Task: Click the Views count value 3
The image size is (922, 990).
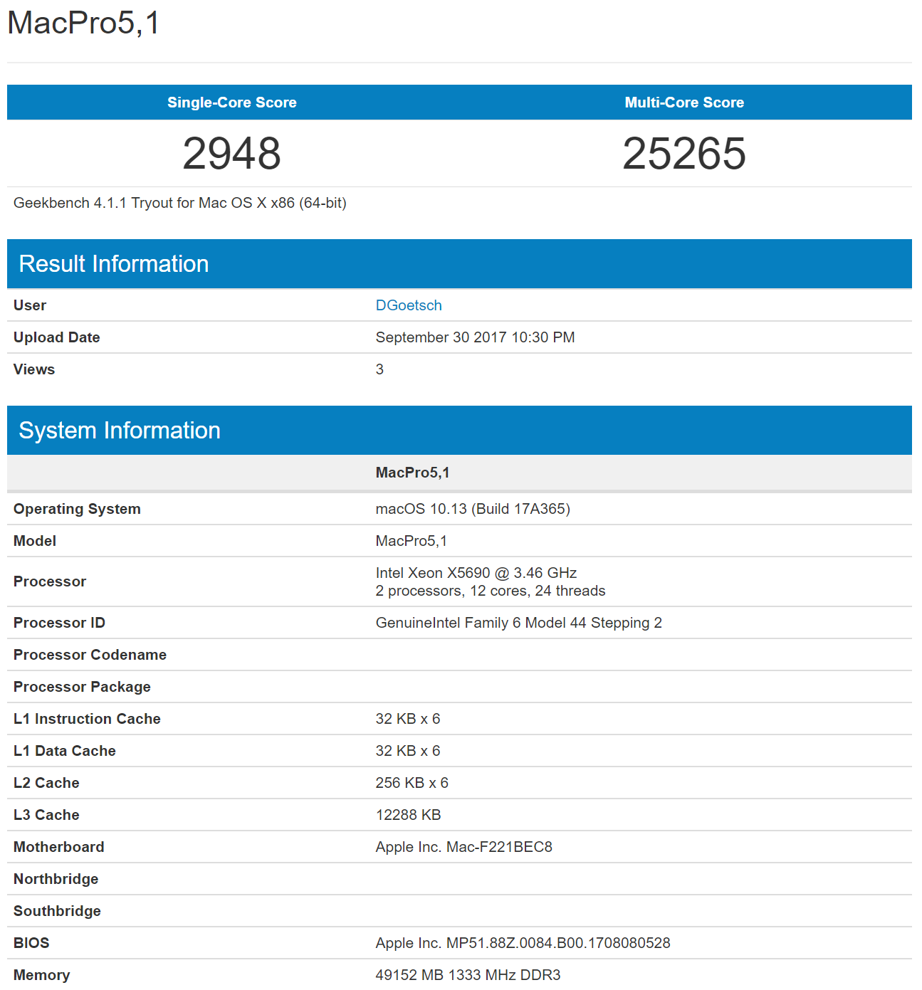Action: coord(379,369)
